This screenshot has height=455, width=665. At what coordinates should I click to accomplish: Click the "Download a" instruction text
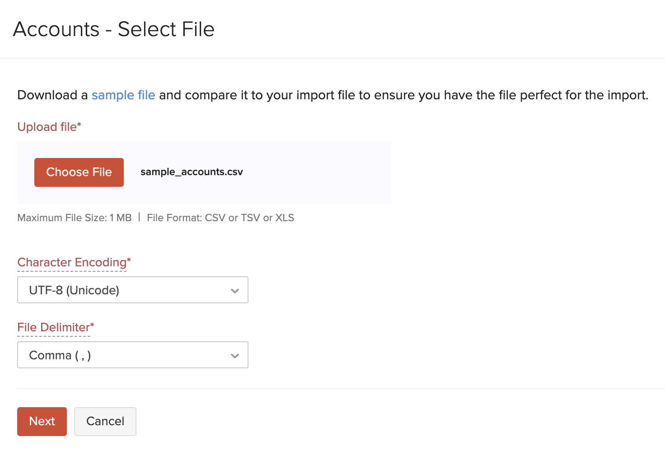pyautogui.click(x=52, y=95)
